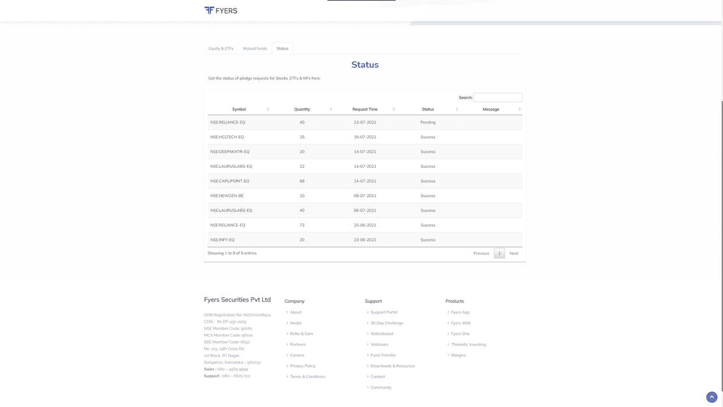Sort table by Quantity column arrows
The height and width of the screenshot is (407, 723).
[x=331, y=109]
